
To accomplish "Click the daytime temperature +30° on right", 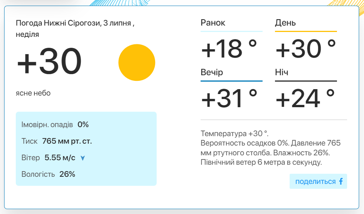I will tap(306, 49).
